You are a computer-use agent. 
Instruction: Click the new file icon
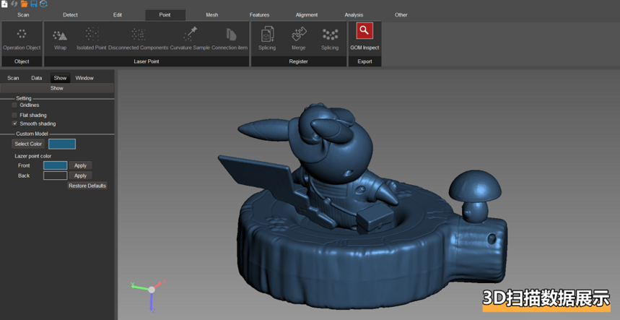pyautogui.click(x=4, y=4)
